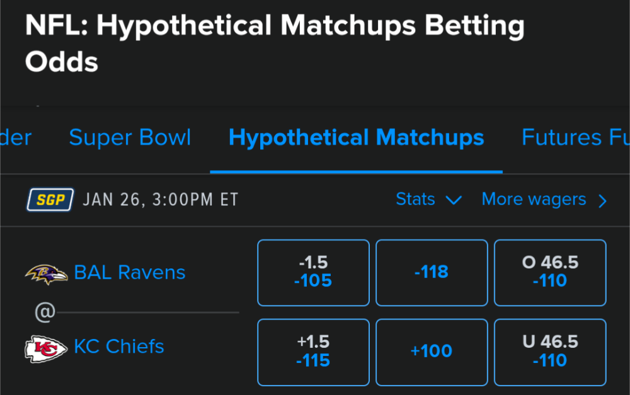630x395 pixels.
Task: Click the Baltimore Ravens team logo
Action: point(46,274)
